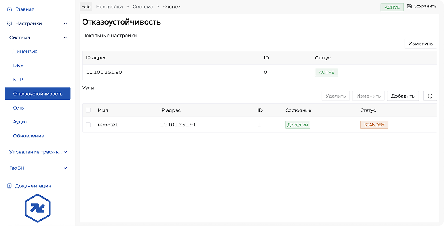Click the Настройки breadcrumb link
Viewport: 444px width, 226px height.
coord(109,7)
